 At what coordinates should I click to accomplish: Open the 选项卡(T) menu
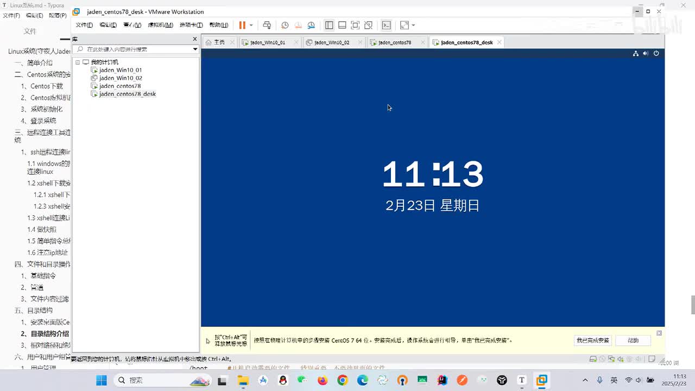point(191,25)
